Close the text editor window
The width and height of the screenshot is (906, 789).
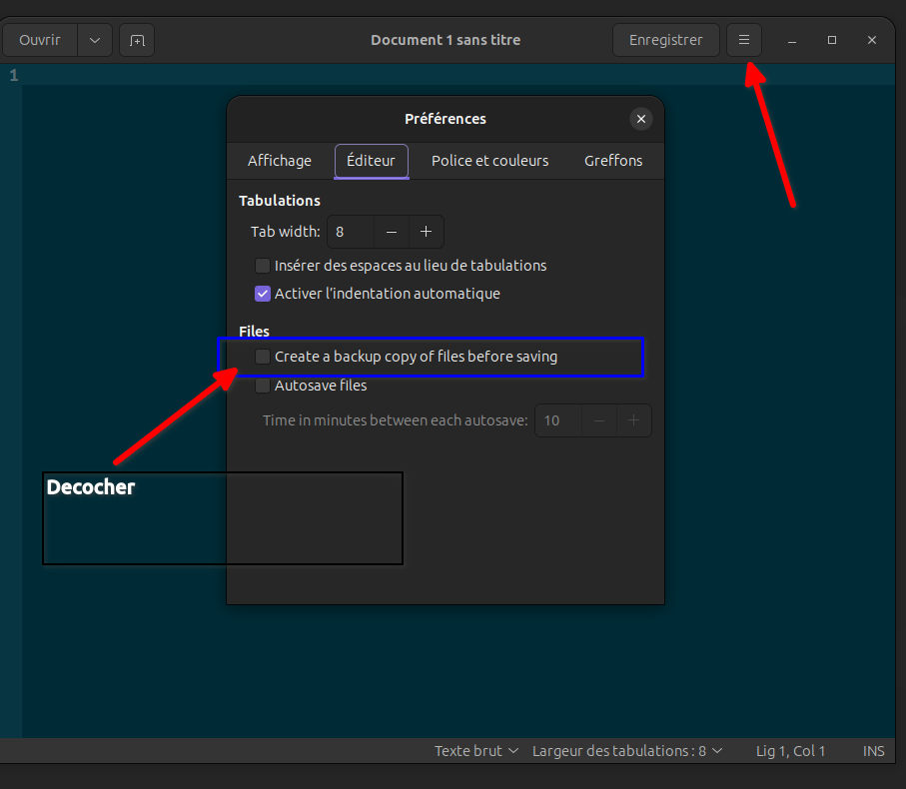872,40
